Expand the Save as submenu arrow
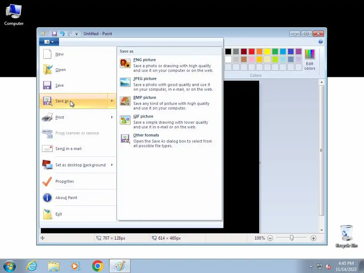This screenshot has width=364, height=273. click(x=112, y=101)
